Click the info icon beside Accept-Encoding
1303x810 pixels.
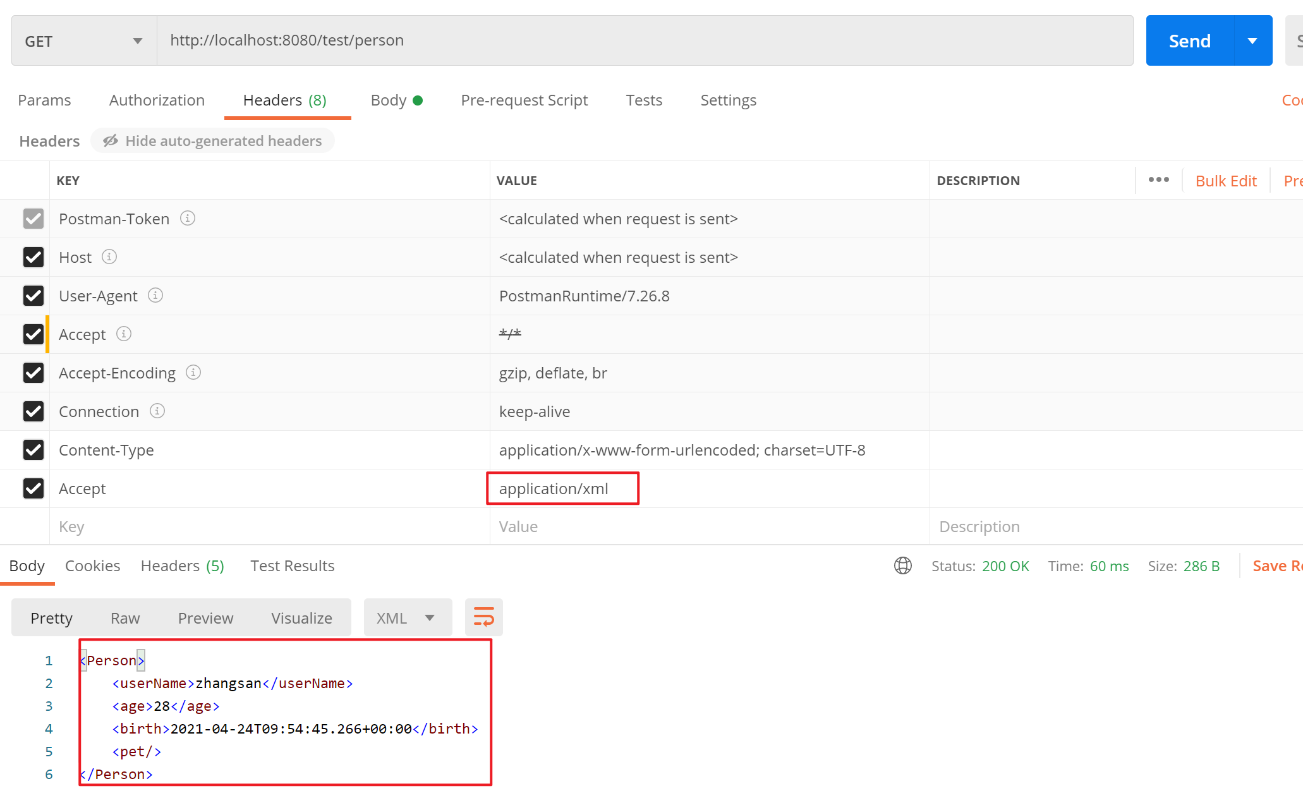(193, 373)
